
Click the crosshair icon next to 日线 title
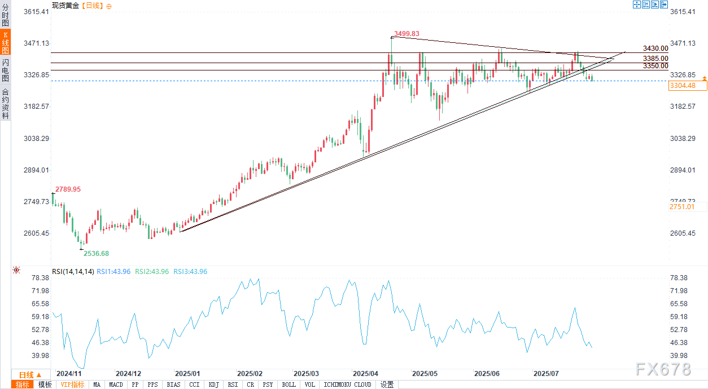point(108,6)
